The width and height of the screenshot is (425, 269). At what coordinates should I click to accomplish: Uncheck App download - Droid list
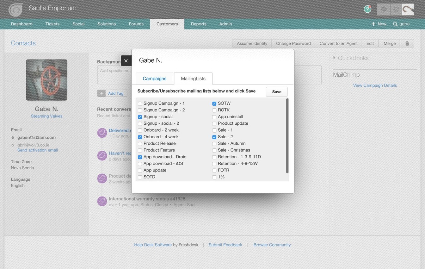tap(140, 157)
